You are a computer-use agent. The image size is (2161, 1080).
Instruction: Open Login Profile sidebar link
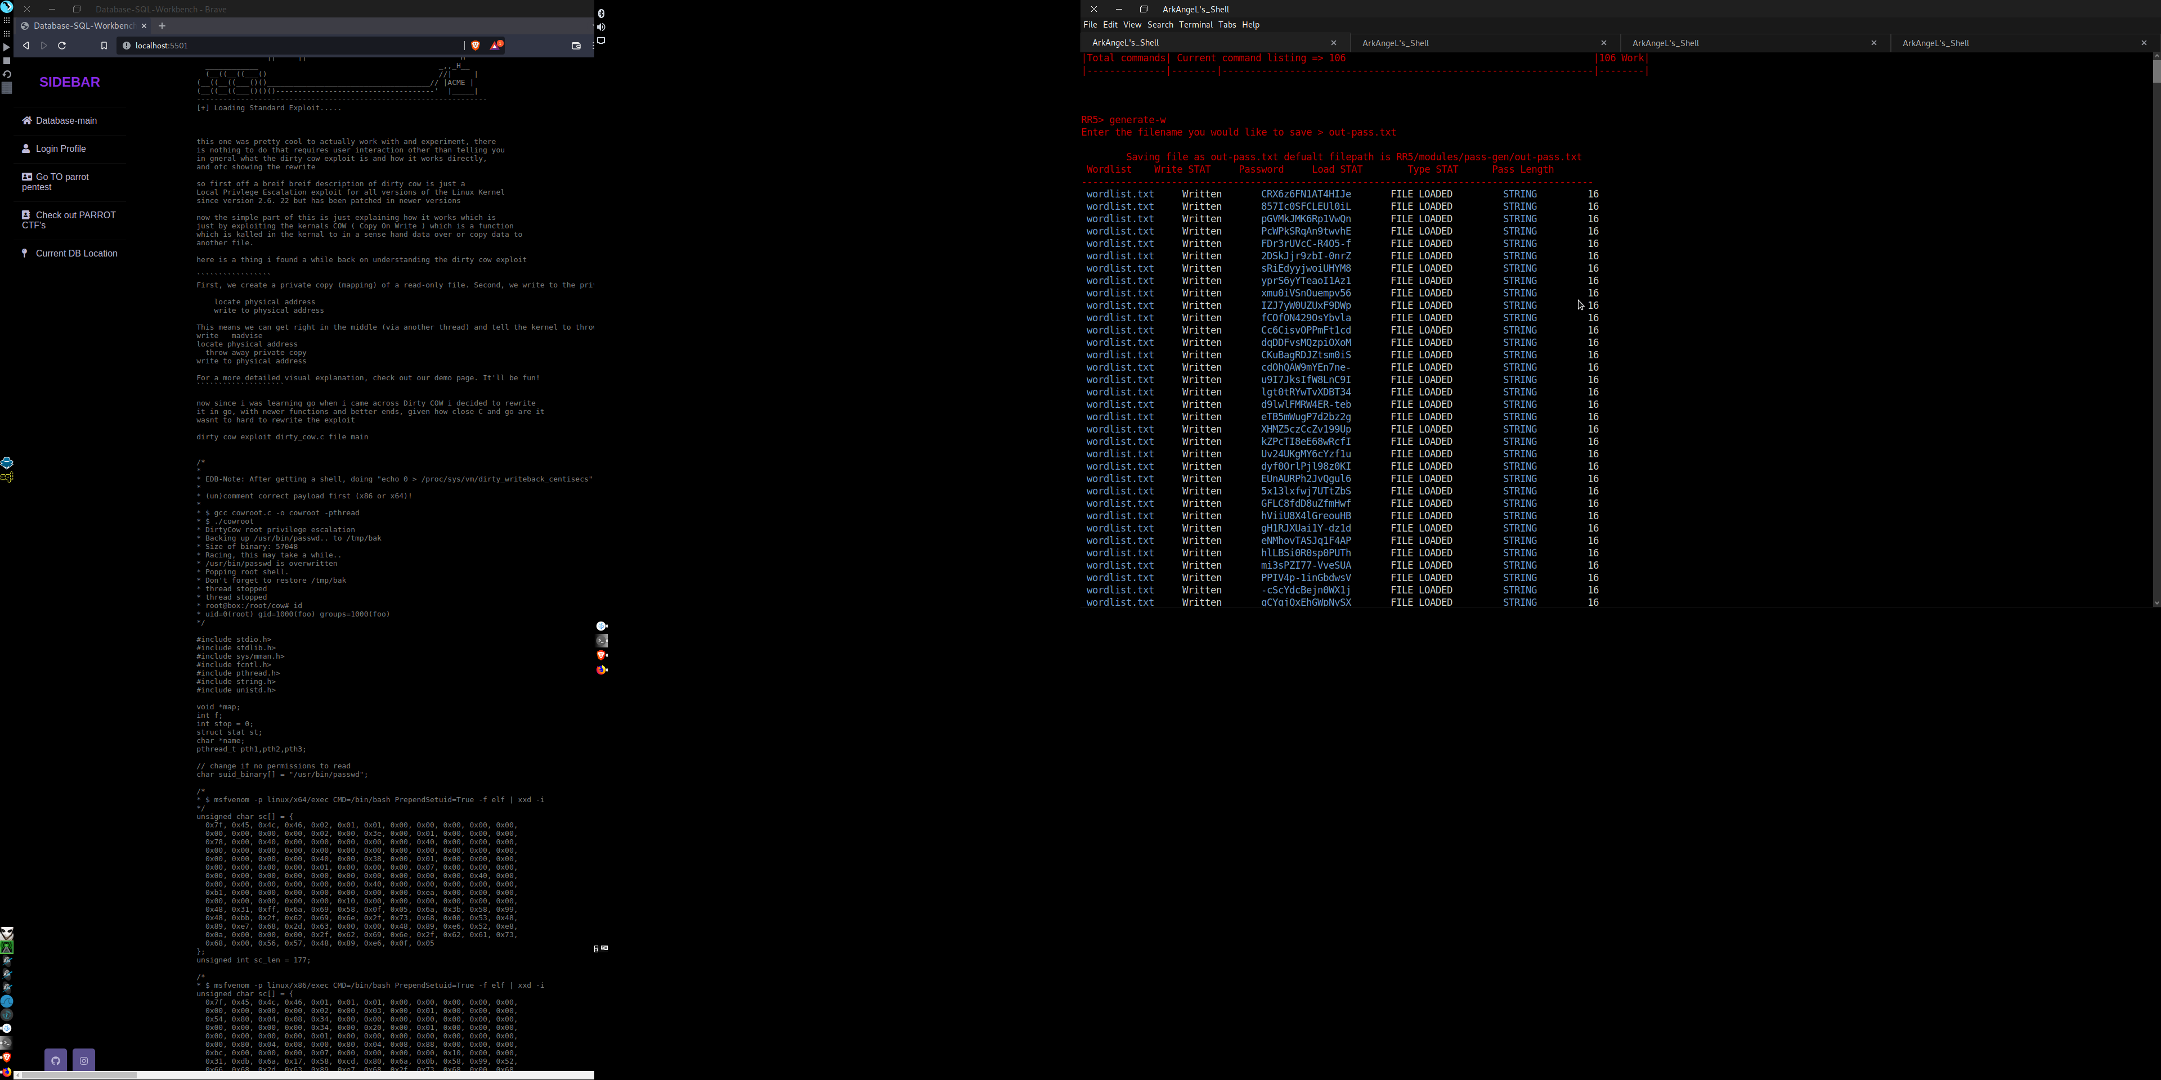pos(60,148)
